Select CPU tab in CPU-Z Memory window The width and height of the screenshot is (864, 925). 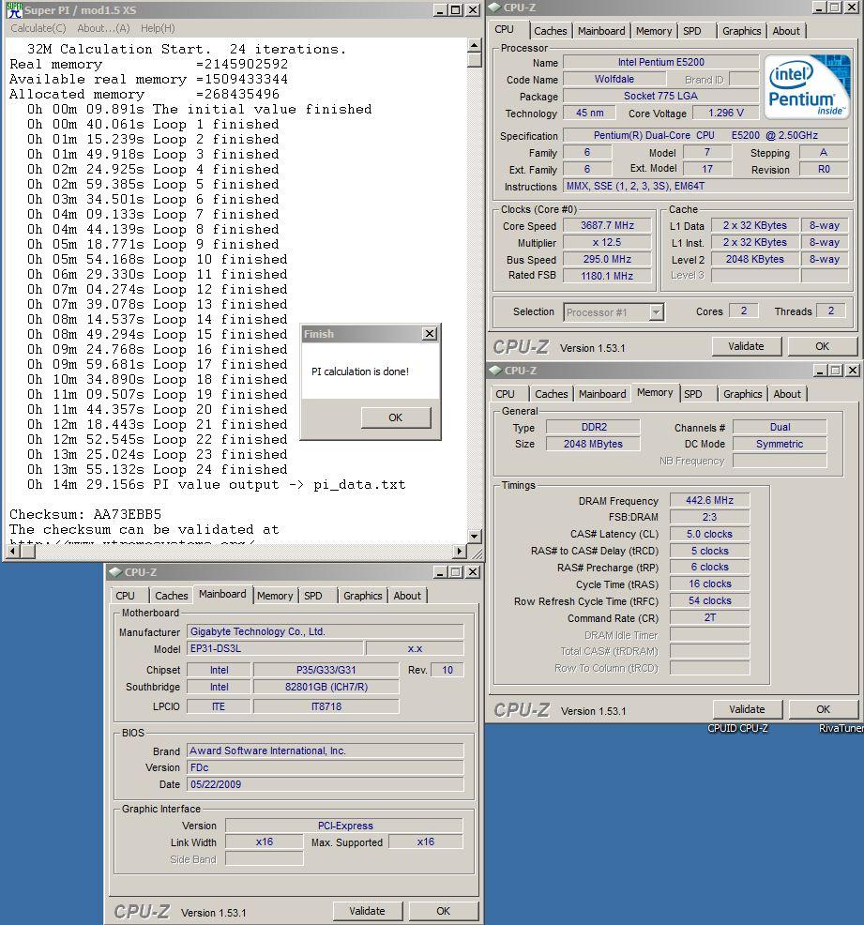pos(505,393)
